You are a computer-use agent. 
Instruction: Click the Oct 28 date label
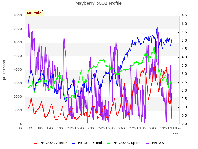click(x=138, y=128)
